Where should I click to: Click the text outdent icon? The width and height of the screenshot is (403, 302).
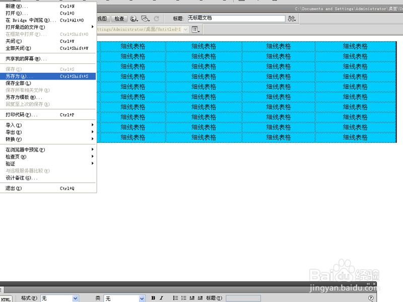(192, 298)
